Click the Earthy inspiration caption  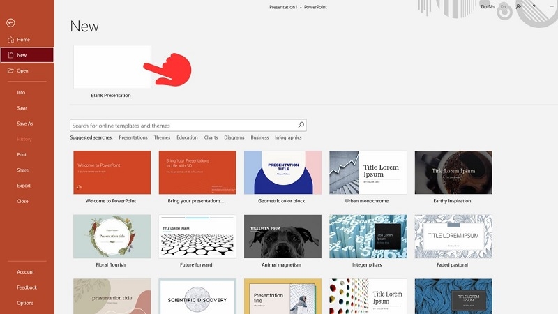(452, 201)
